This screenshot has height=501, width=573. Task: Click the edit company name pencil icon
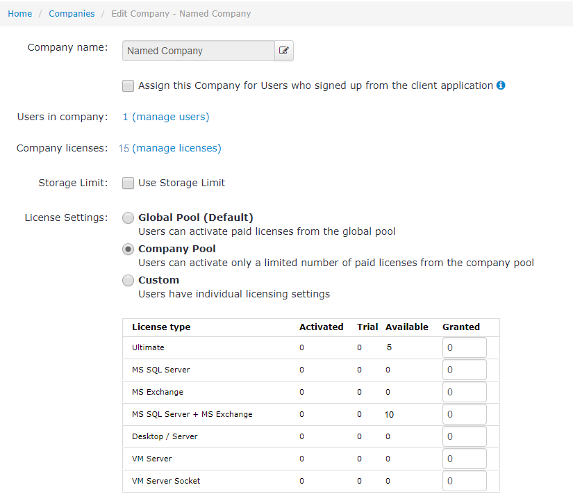[284, 51]
